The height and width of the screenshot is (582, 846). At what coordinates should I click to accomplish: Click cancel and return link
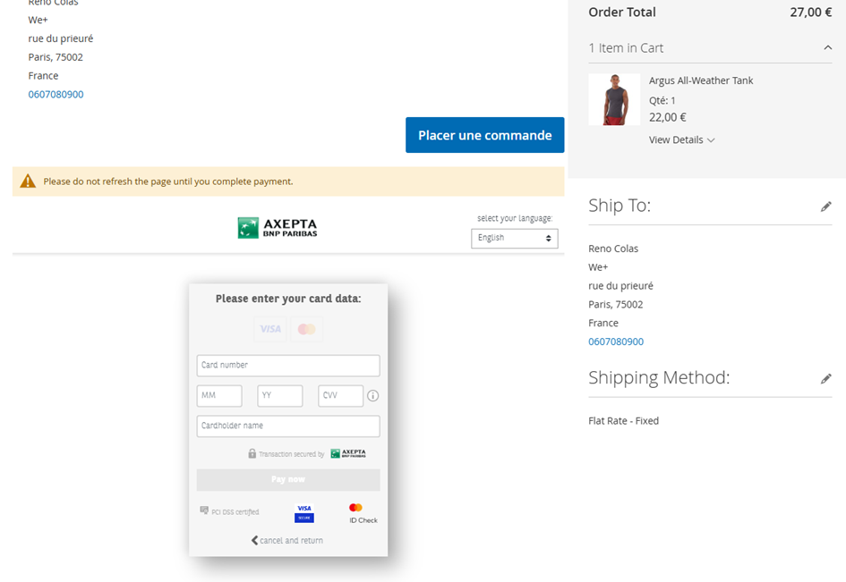(x=287, y=541)
